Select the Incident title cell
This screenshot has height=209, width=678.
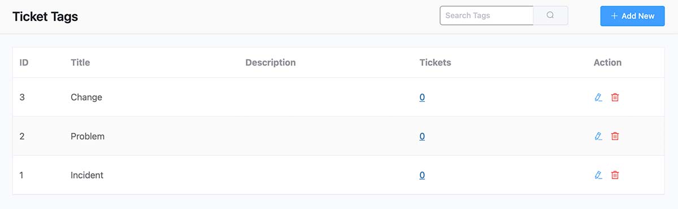(x=87, y=175)
